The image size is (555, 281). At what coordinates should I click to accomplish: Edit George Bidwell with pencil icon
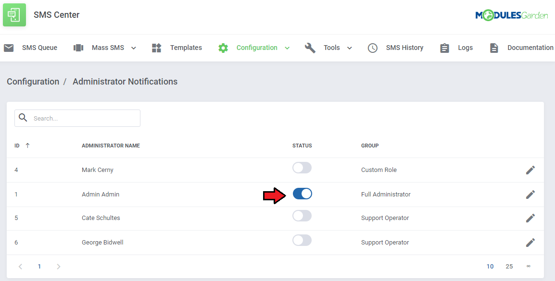tap(530, 243)
